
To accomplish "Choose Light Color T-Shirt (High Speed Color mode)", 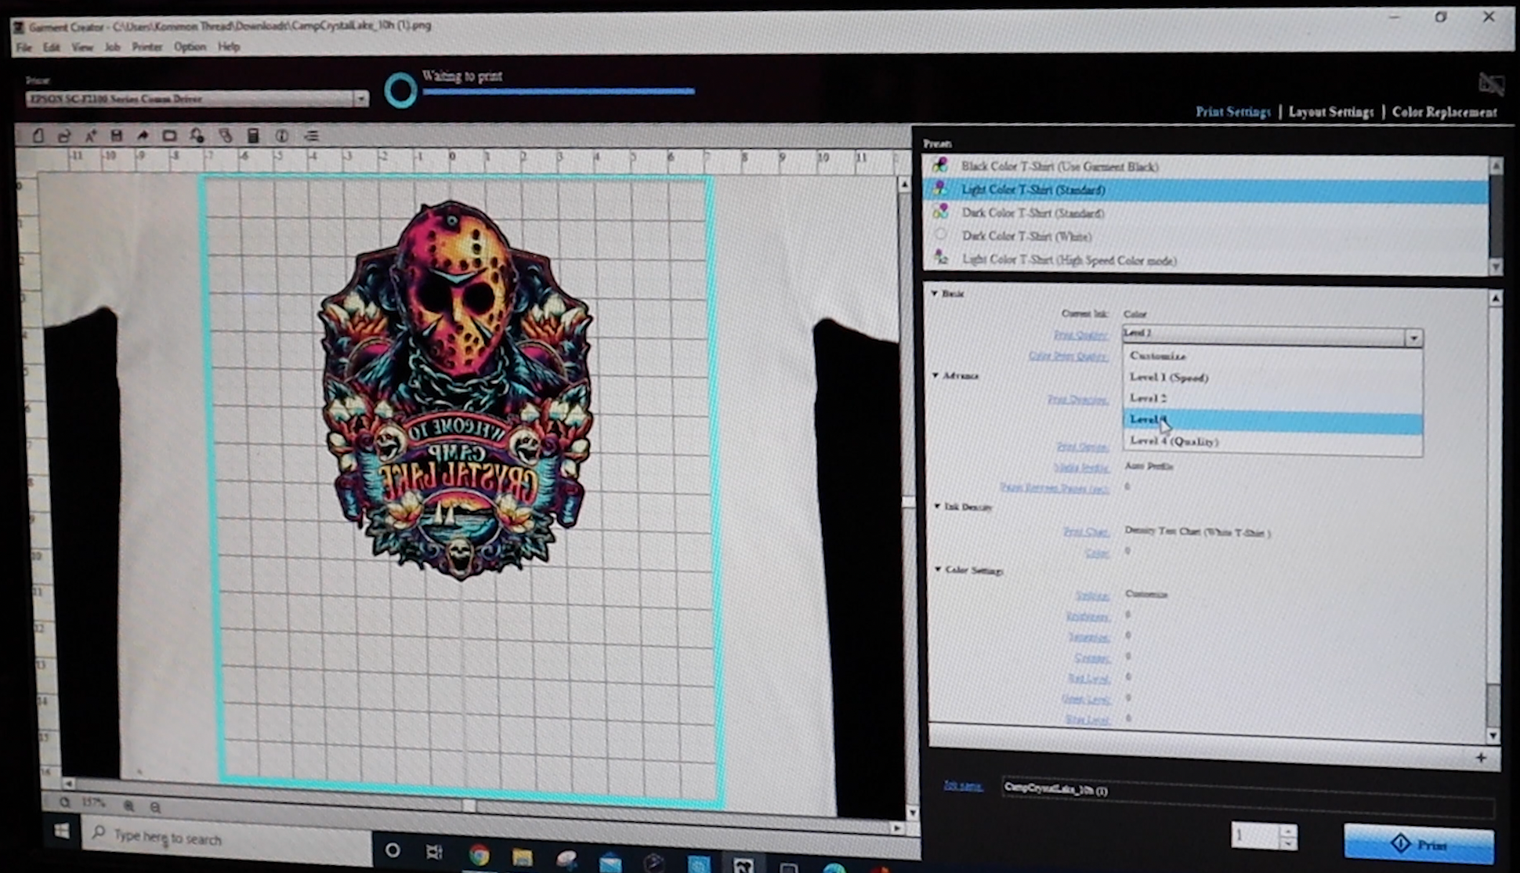I will coord(1069,260).
